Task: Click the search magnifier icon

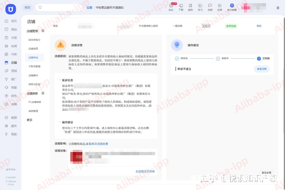Action: (x=40, y=7)
